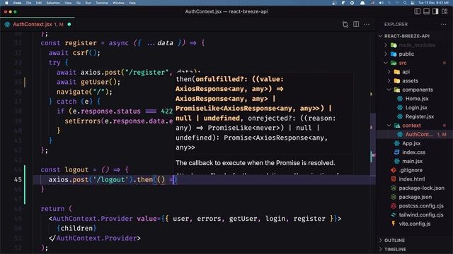Open Register.jsx in explorer
The image size is (453, 254).
coord(420,116)
